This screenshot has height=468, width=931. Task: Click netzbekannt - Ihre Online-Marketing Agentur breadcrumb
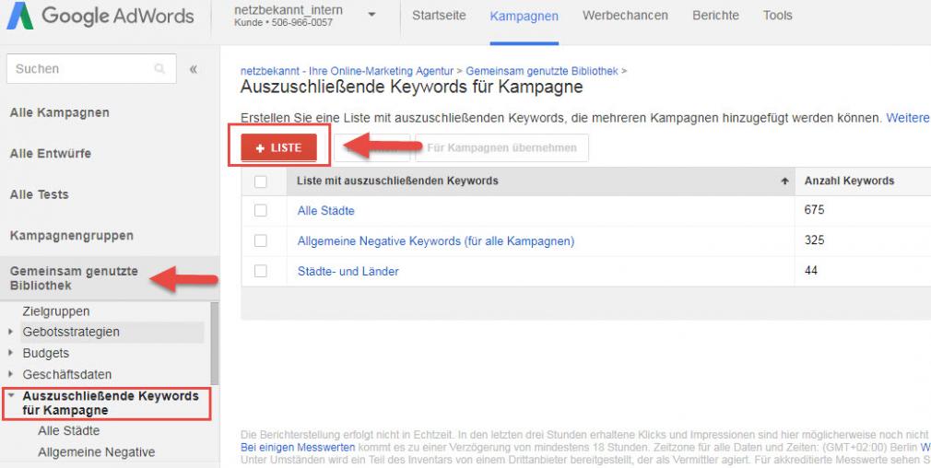click(347, 71)
